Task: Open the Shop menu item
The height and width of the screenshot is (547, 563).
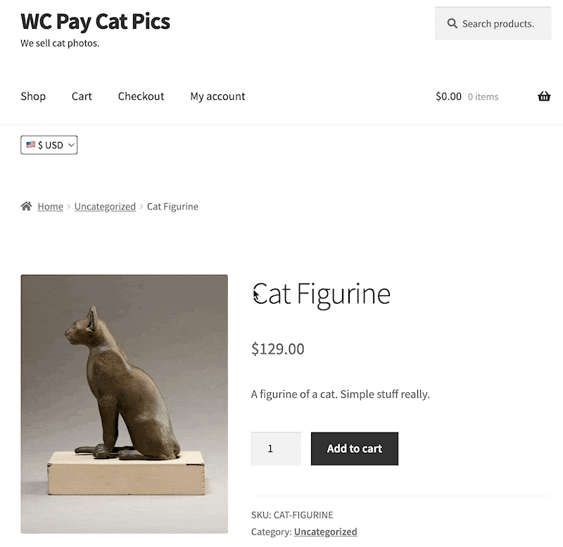Action: [33, 96]
